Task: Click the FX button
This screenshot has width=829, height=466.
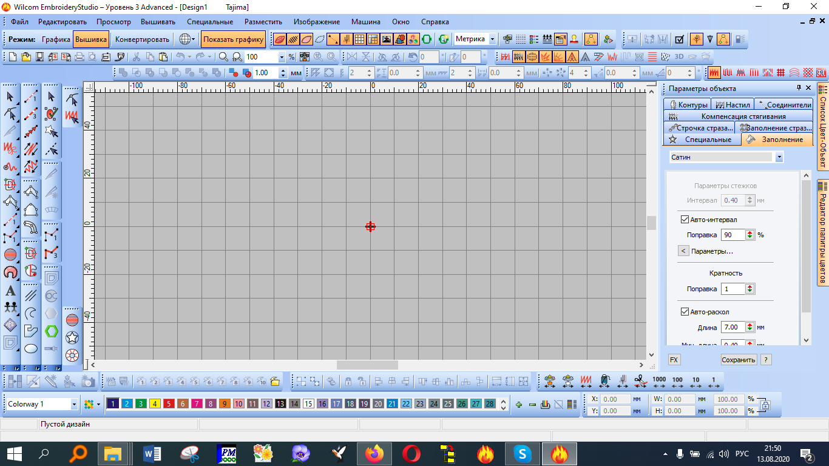Action: pyautogui.click(x=674, y=360)
